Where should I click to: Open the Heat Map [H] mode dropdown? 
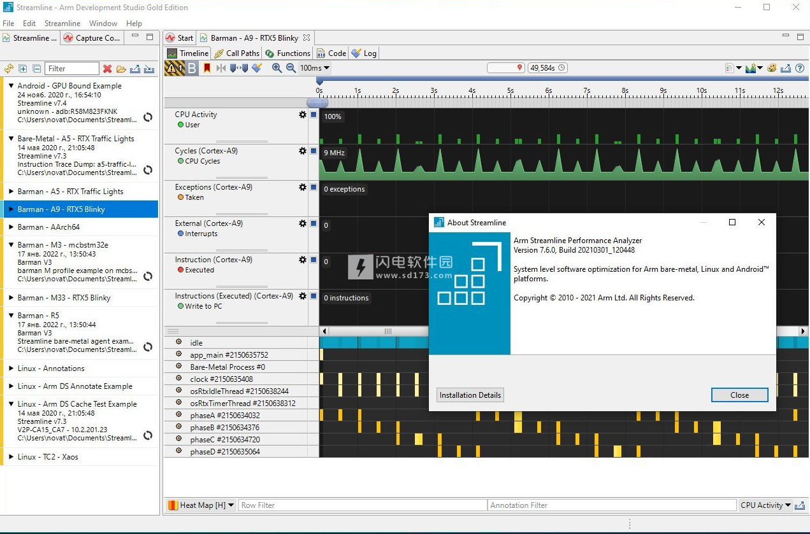click(x=201, y=505)
